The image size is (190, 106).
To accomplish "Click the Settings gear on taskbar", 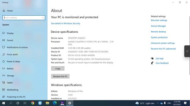I will [70, 103].
